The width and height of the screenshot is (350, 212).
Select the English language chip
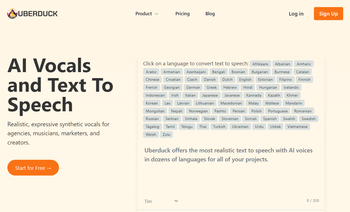coord(245,79)
